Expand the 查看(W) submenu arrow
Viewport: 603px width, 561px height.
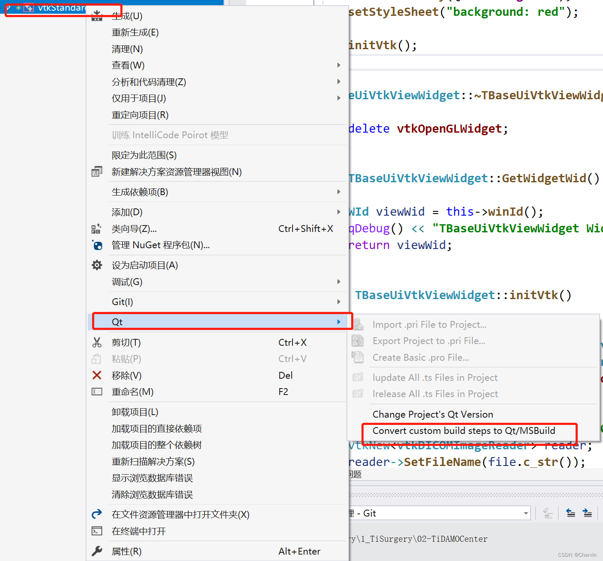(x=339, y=65)
